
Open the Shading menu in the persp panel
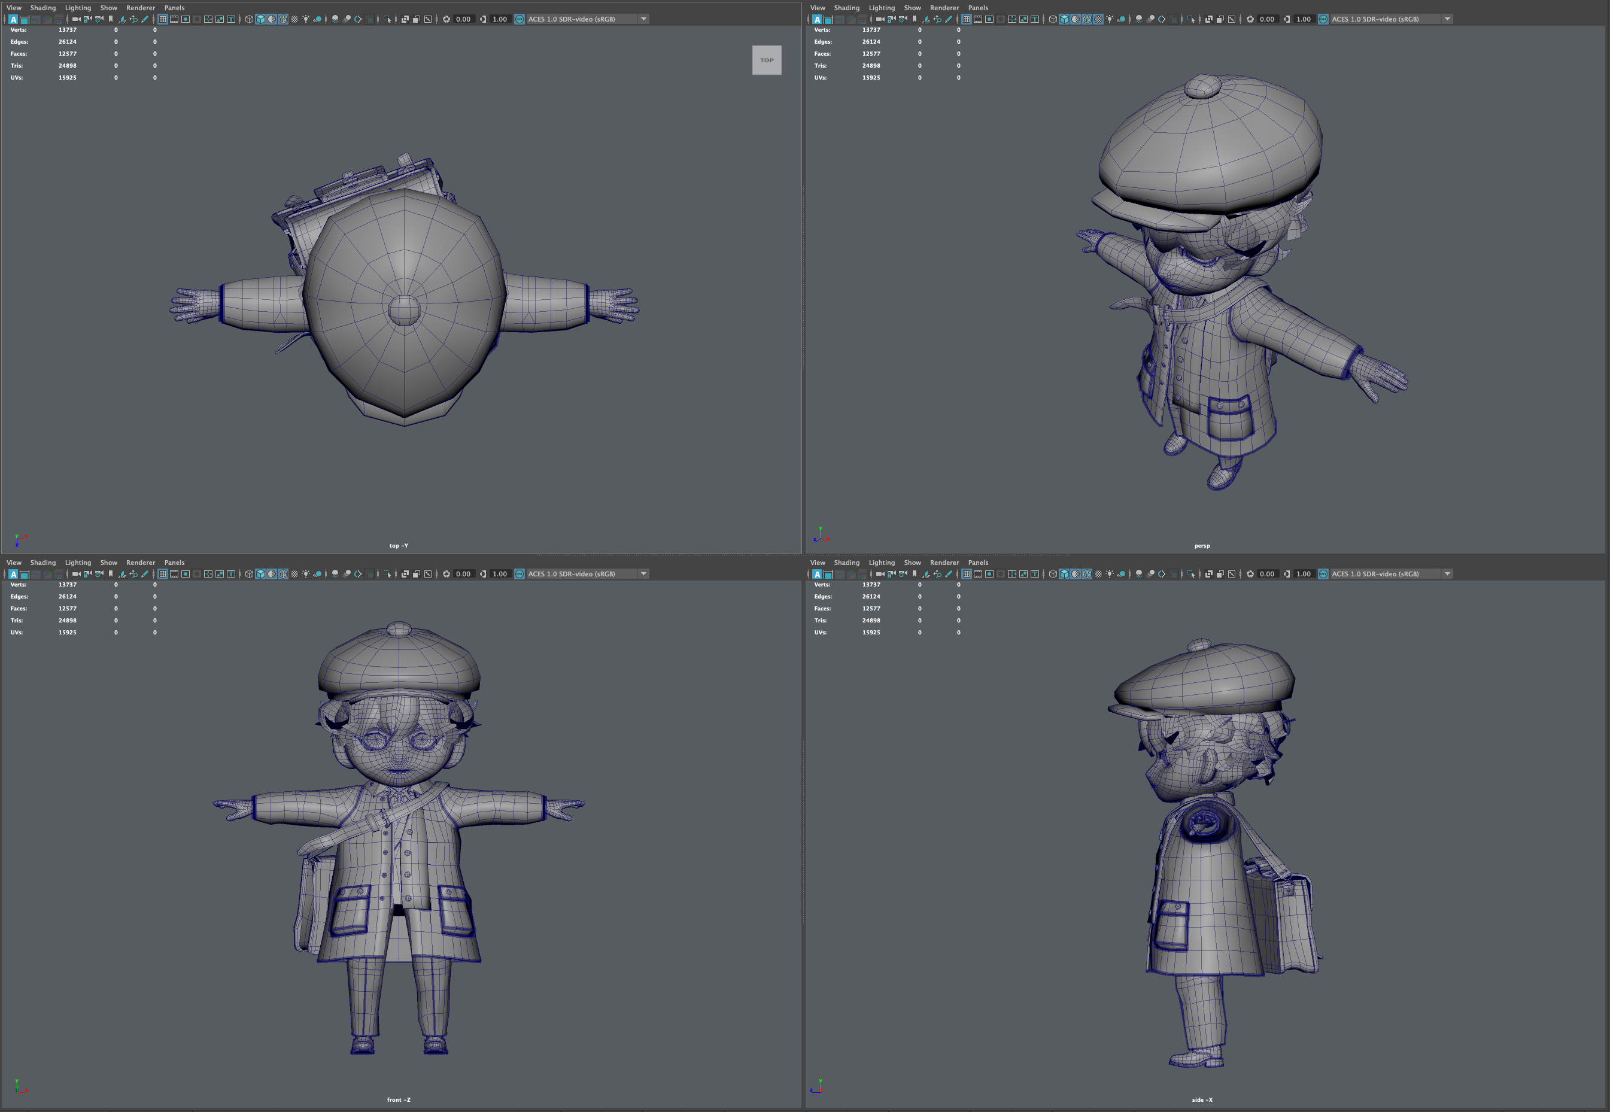coord(846,8)
